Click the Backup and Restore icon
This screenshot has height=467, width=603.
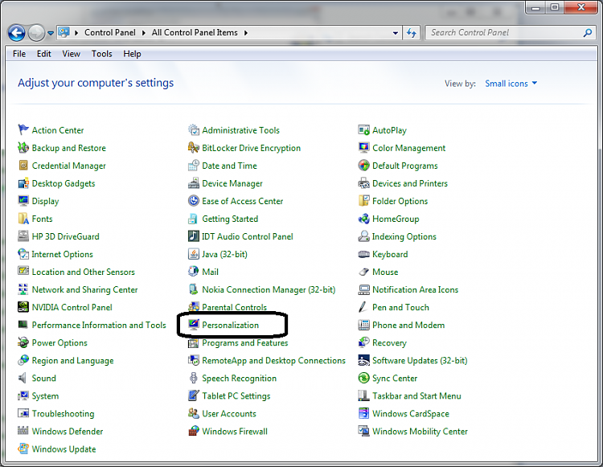[x=23, y=148]
